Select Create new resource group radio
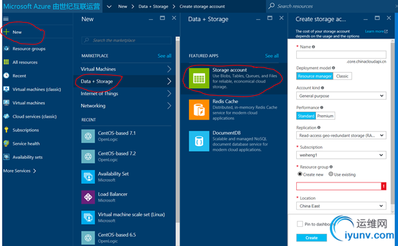 point(300,174)
